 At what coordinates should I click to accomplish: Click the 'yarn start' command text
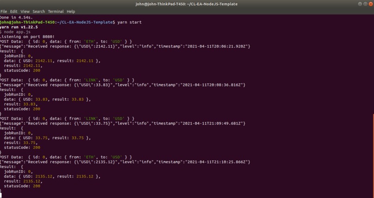point(129,22)
